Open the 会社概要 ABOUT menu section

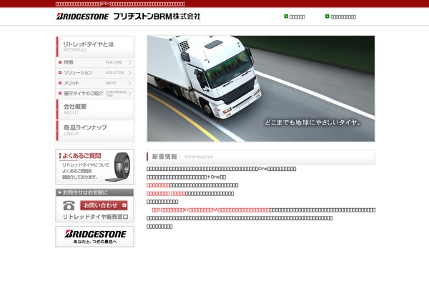[94, 109]
